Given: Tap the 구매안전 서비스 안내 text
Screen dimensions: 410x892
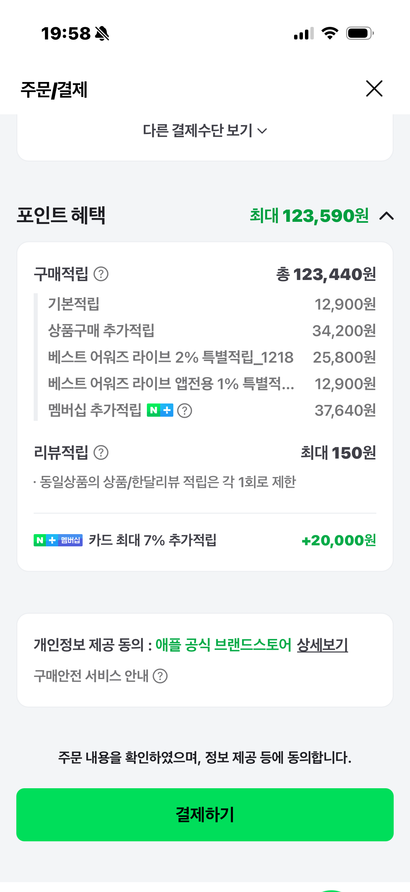Looking at the screenshot, I should click(91, 676).
